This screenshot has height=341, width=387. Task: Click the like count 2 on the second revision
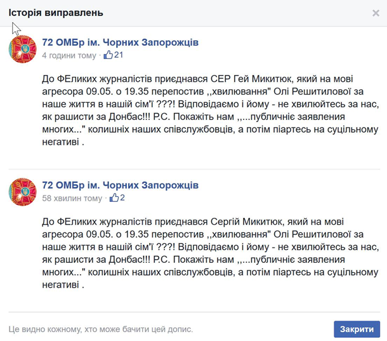click(x=122, y=198)
